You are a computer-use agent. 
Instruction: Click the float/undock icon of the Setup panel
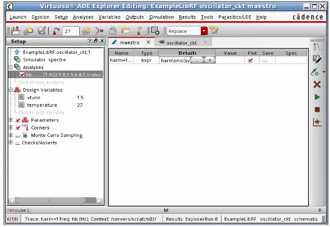click(96, 41)
